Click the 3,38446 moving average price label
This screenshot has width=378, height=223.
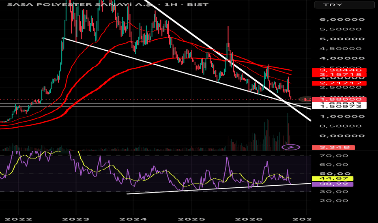pos(339,70)
